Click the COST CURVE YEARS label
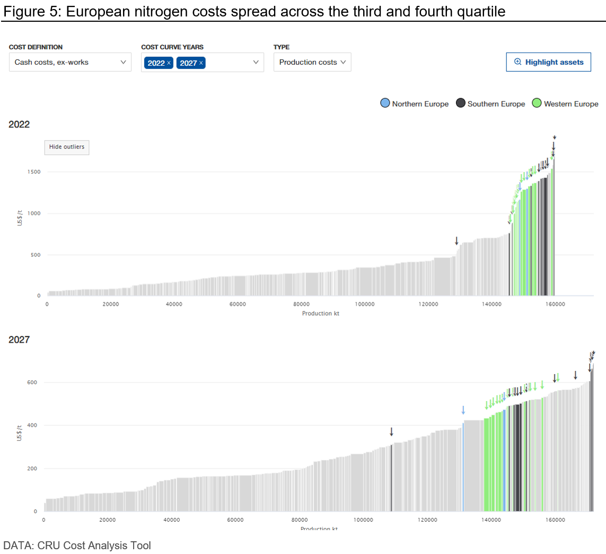The height and width of the screenshot is (554, 606). (172, 47)
